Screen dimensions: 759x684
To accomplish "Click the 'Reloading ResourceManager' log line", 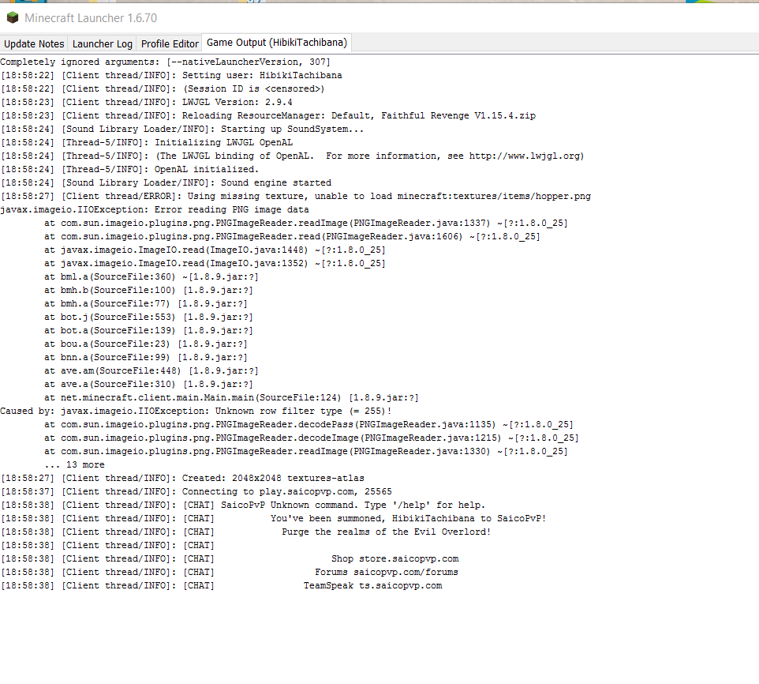I will tap(267, 116).
